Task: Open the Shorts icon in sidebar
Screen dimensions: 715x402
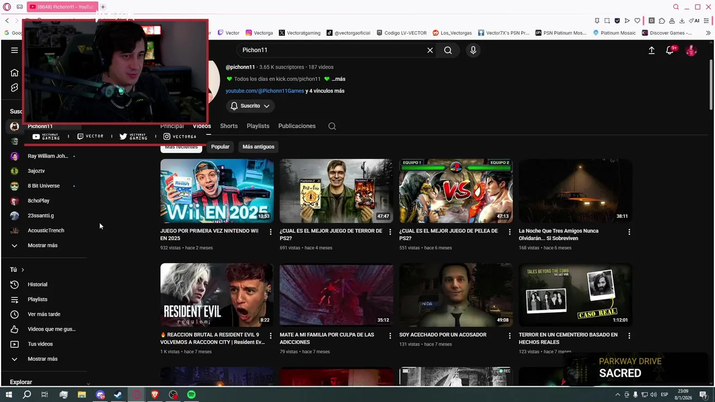Action: 15,88
